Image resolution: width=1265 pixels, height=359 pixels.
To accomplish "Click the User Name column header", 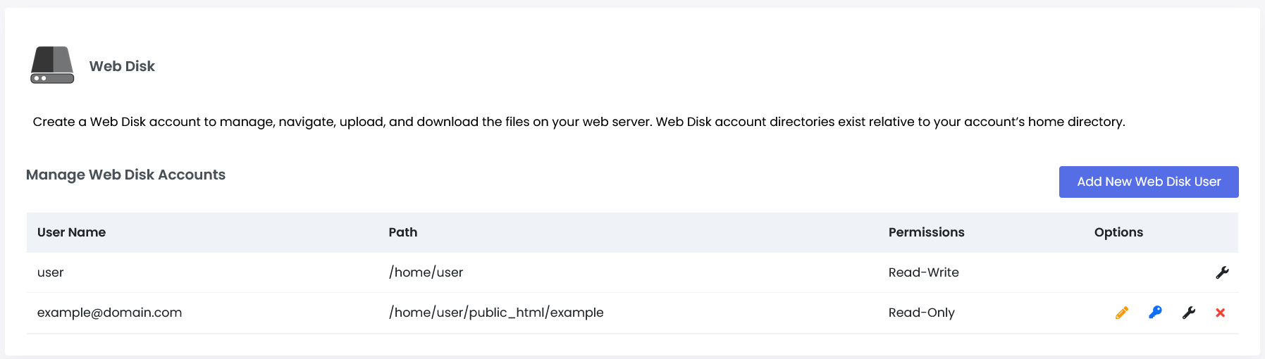I will coord(71,232).
